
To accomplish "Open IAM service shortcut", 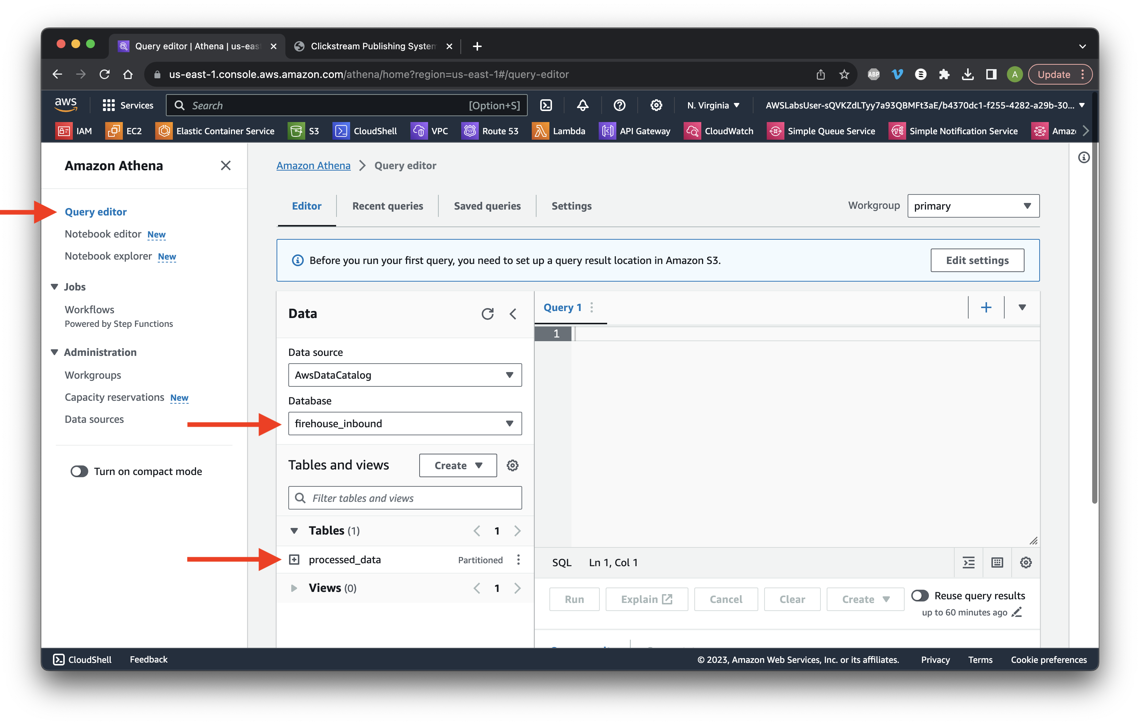I will (x=74, y=131).
